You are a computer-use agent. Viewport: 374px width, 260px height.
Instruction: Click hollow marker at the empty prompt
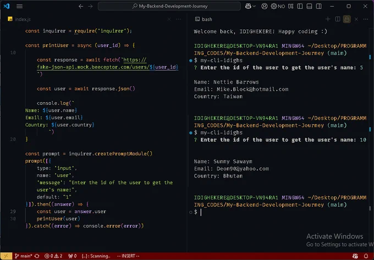pyautogui.click(x=191, y=212)
